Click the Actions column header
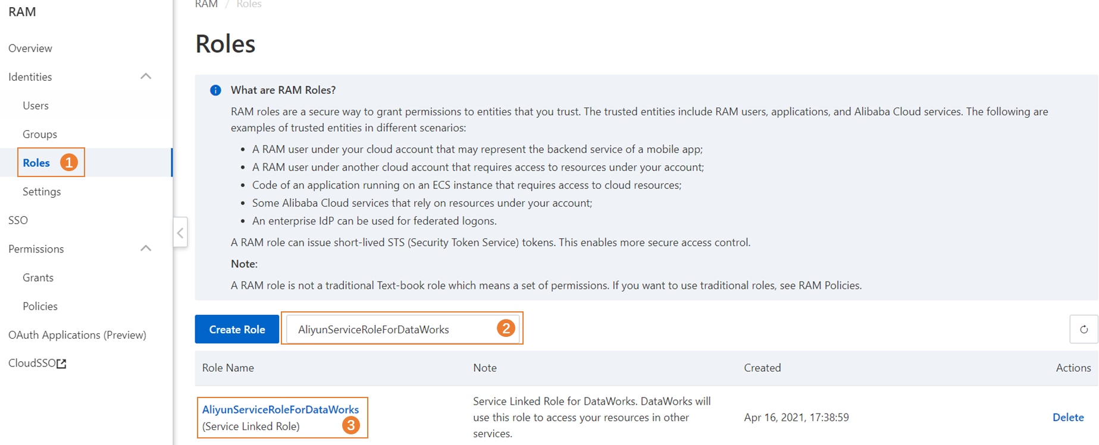This screenshot has height=445, width=1099. [x=1073, y=368]
